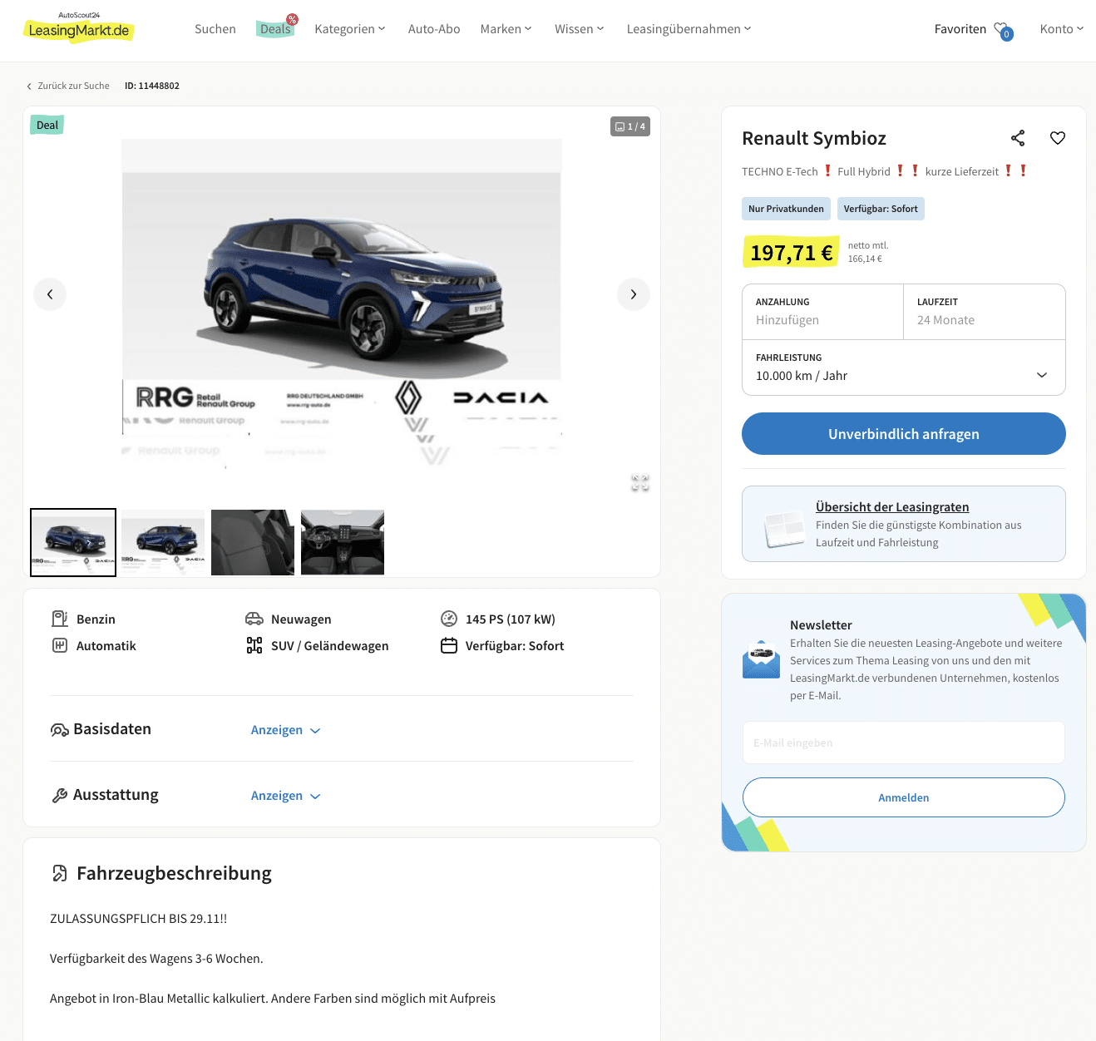The width and height of the screenshot is (1096, 1041).
Task: Click the netto mtl. 166,14 € text
Action: tap(868, 252)
